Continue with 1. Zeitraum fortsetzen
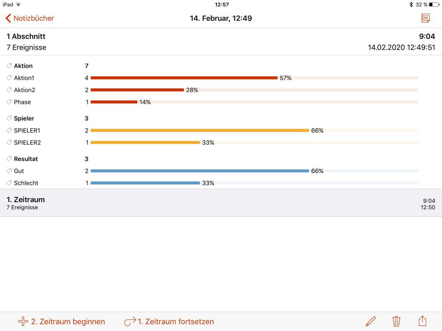The image size is (442, 331). 169,322
